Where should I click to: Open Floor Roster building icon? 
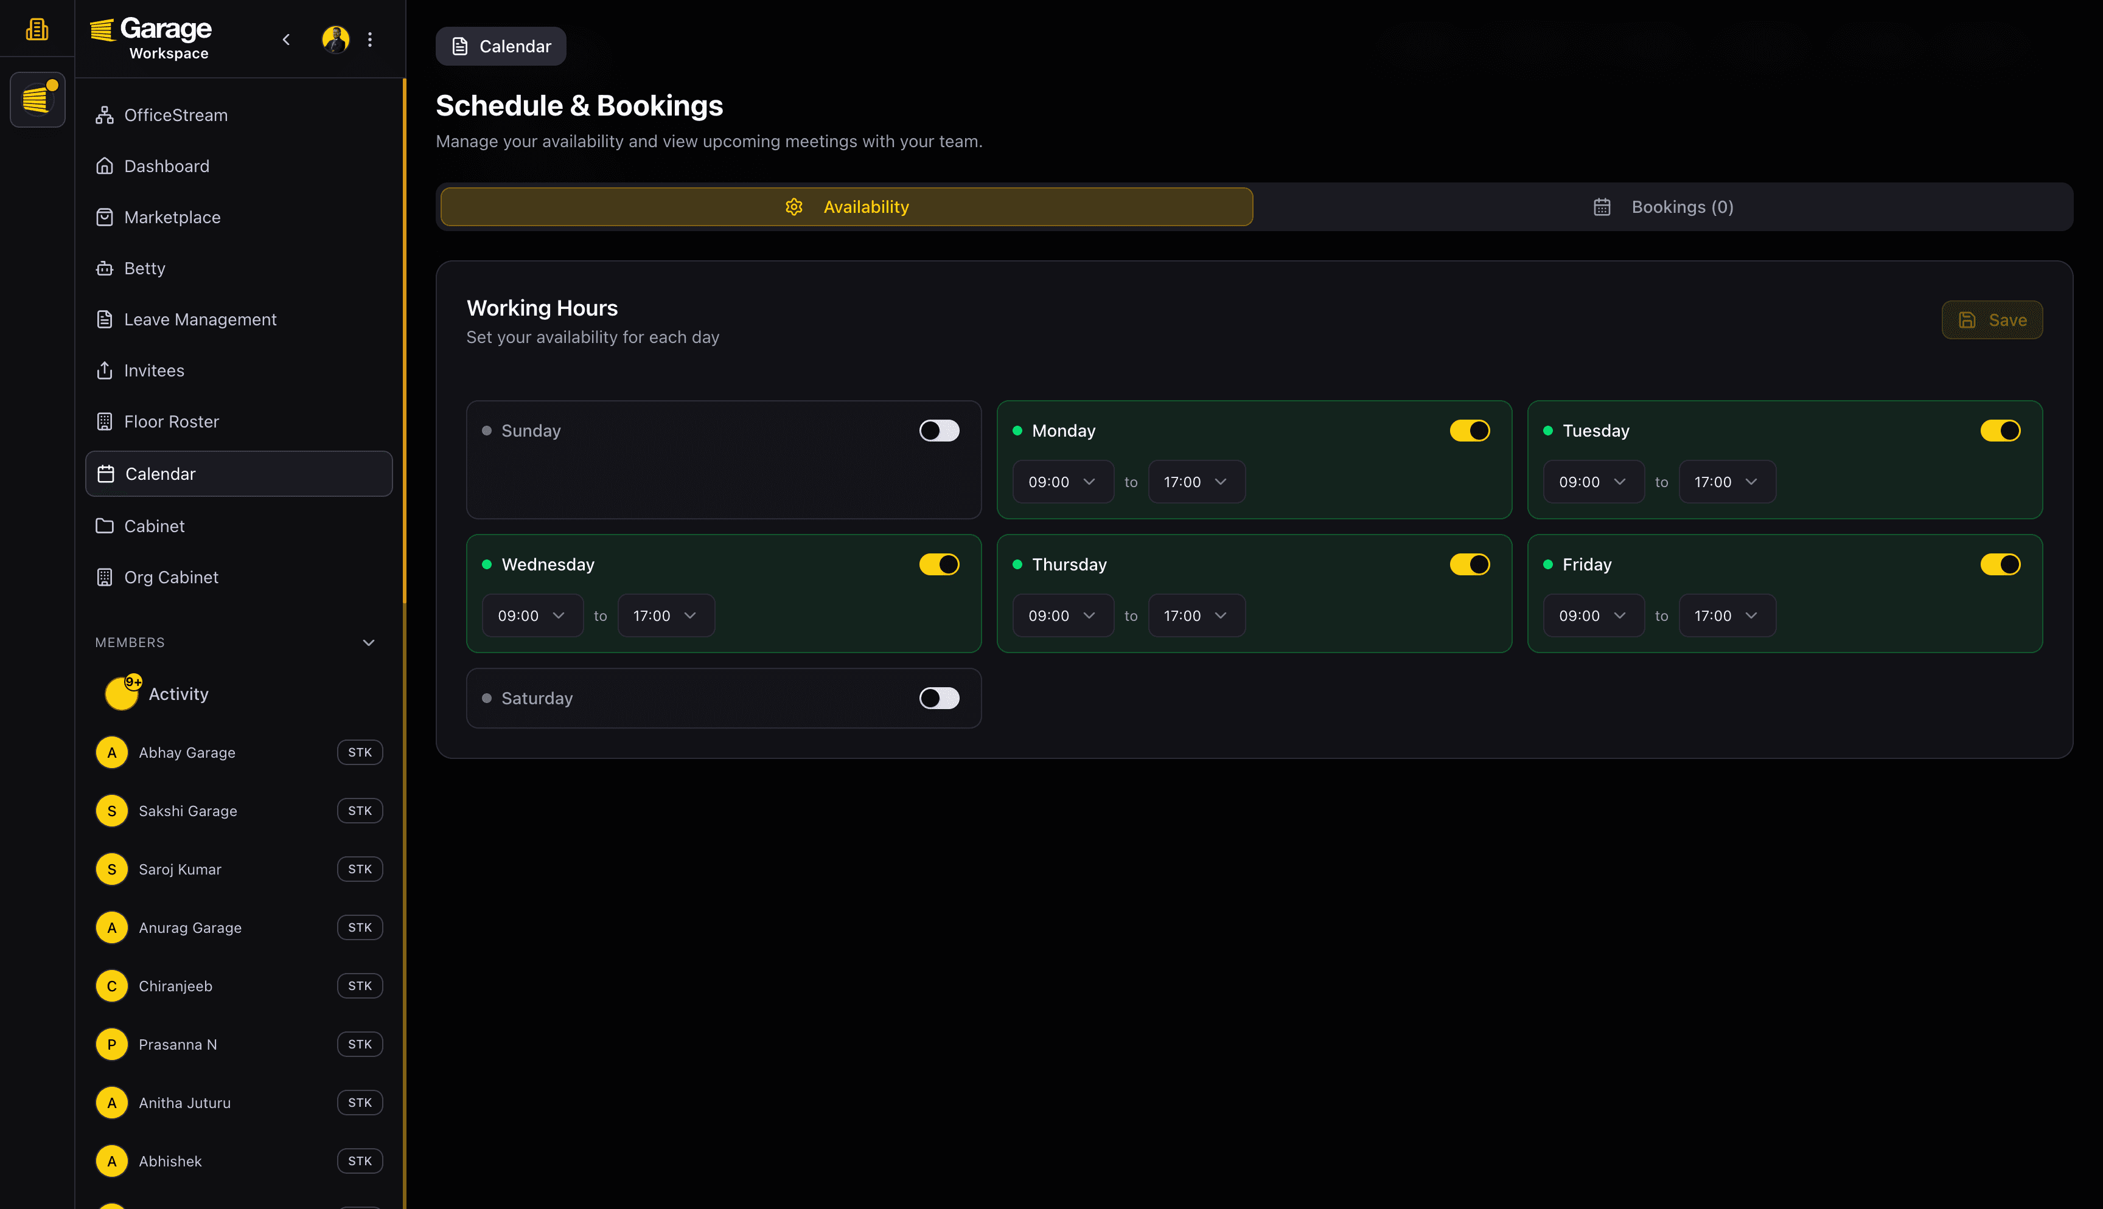(x=104, y=422)
